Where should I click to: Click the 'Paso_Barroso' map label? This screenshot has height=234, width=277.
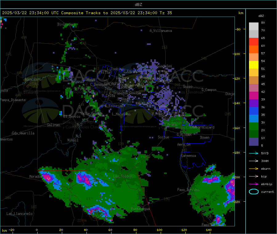point(188,190)
